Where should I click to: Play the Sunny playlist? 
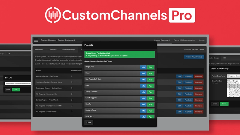151,73
